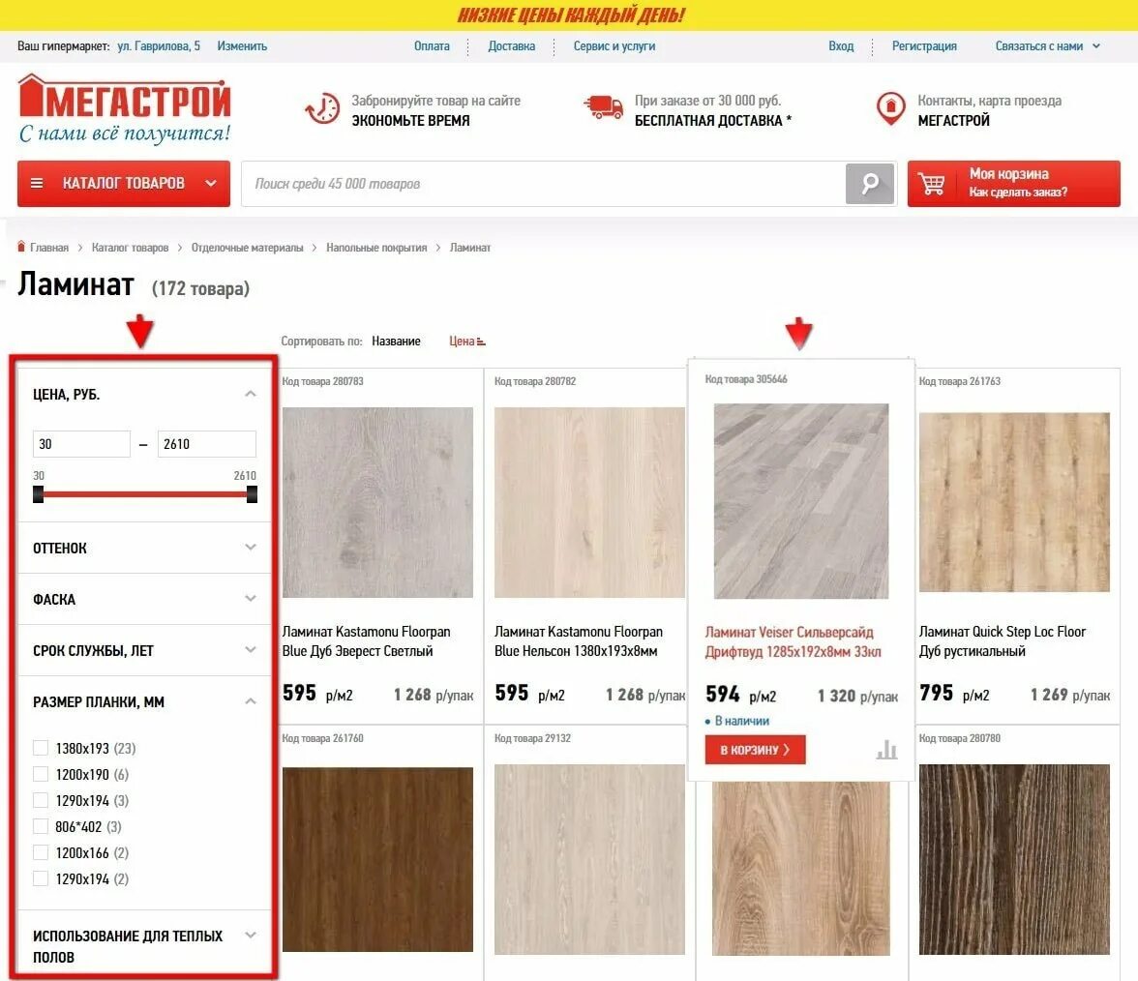Click Ламинат Veiser Сильверсайд Дрифтвуд title
The height and width of the screenshot is (981, 1138).
tap(793, 641)
